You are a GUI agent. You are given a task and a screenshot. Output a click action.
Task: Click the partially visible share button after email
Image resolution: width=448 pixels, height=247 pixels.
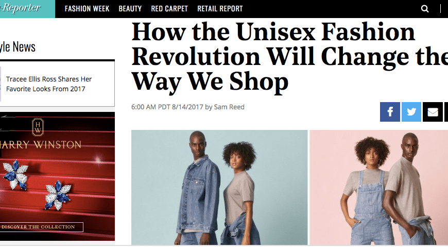coord(446,112)
